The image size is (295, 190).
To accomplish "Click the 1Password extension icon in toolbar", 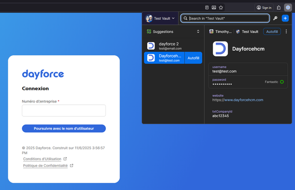I will point(288,8).
